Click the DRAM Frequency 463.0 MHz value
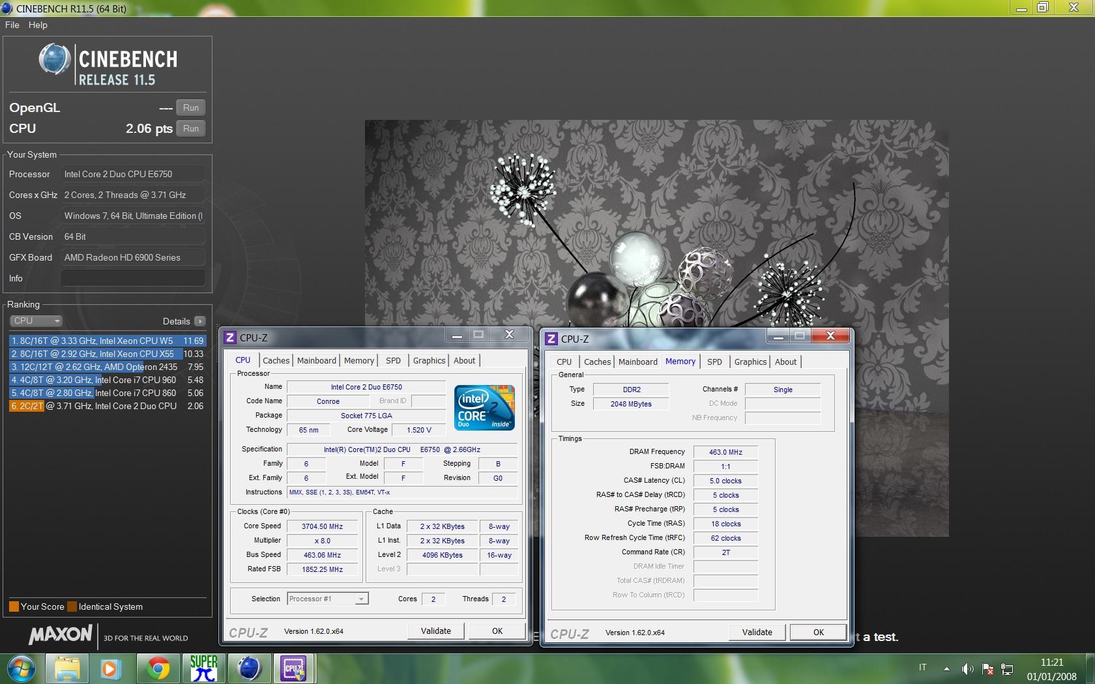Viewport: 1095px width, 684px height. point(725,452)
